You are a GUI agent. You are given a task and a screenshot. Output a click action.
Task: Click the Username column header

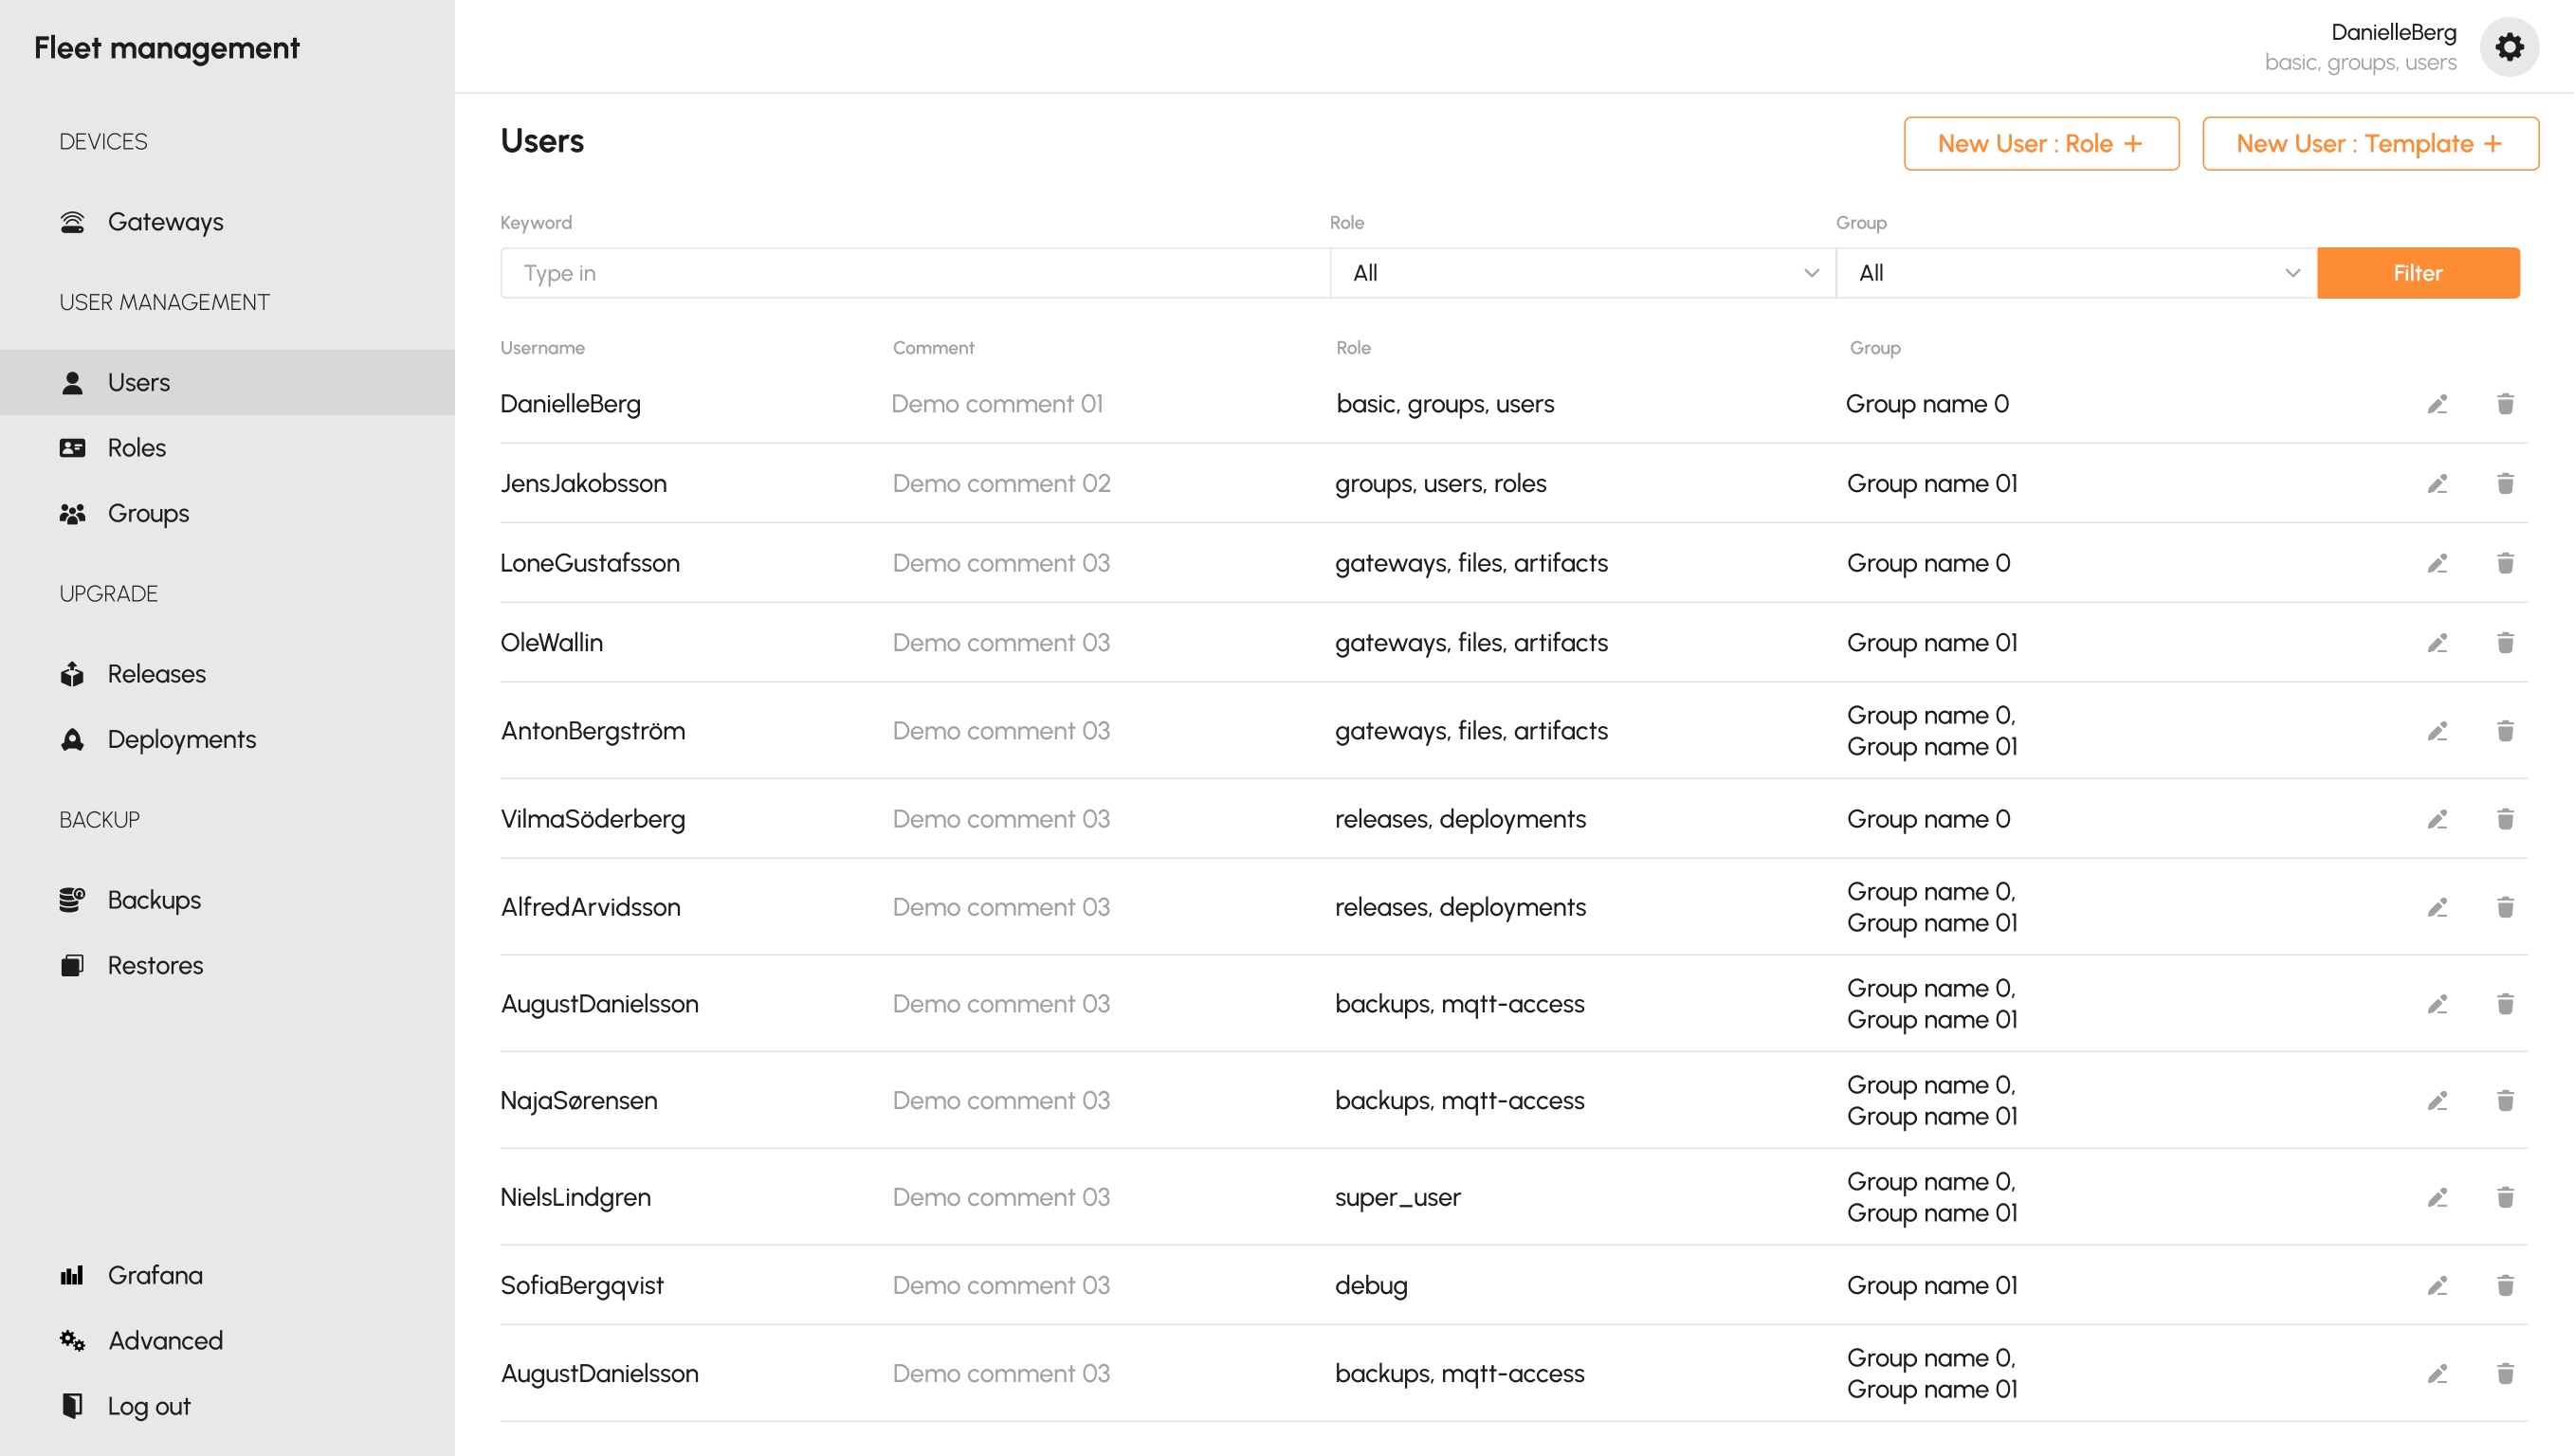tap(543, 348)
